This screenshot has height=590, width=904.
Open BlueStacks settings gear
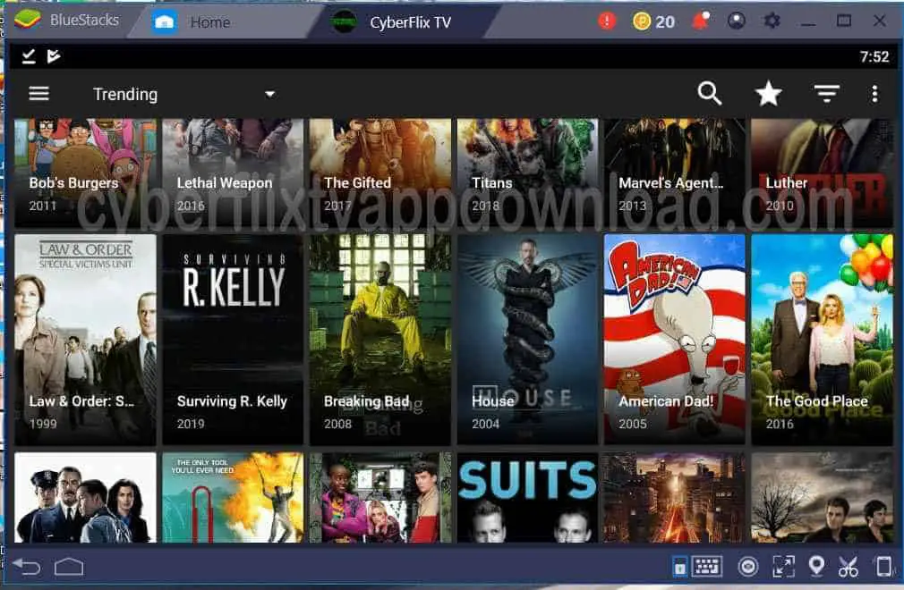pos(772,21)
